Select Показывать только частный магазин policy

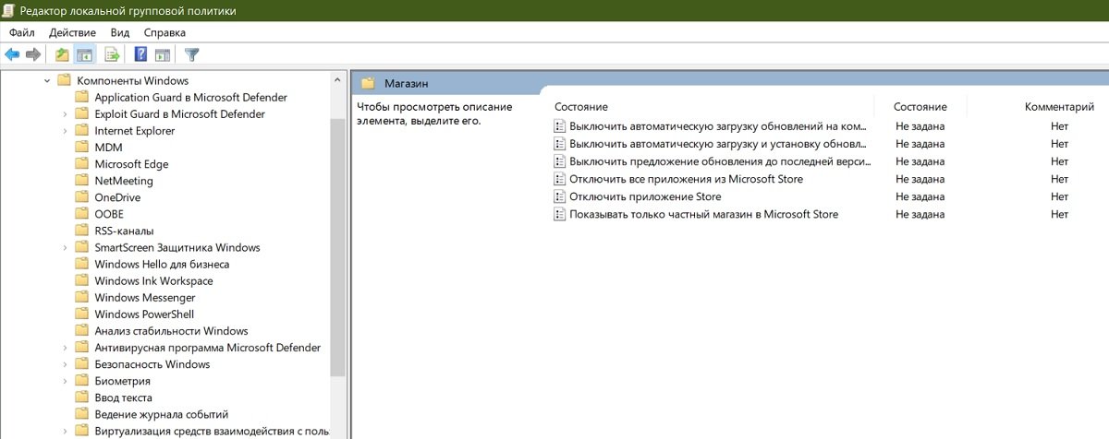point(703,214)
